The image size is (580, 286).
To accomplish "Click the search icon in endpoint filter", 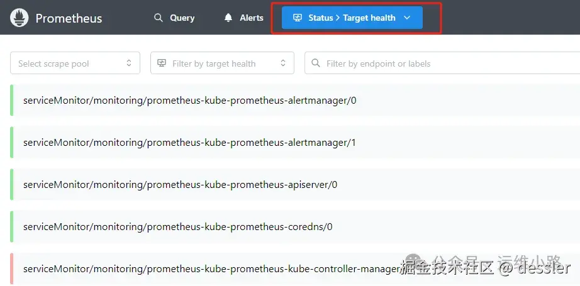I will (x=316, y=63).
